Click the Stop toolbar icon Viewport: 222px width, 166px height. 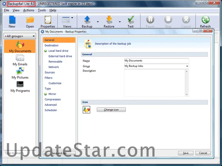point(168,20)
